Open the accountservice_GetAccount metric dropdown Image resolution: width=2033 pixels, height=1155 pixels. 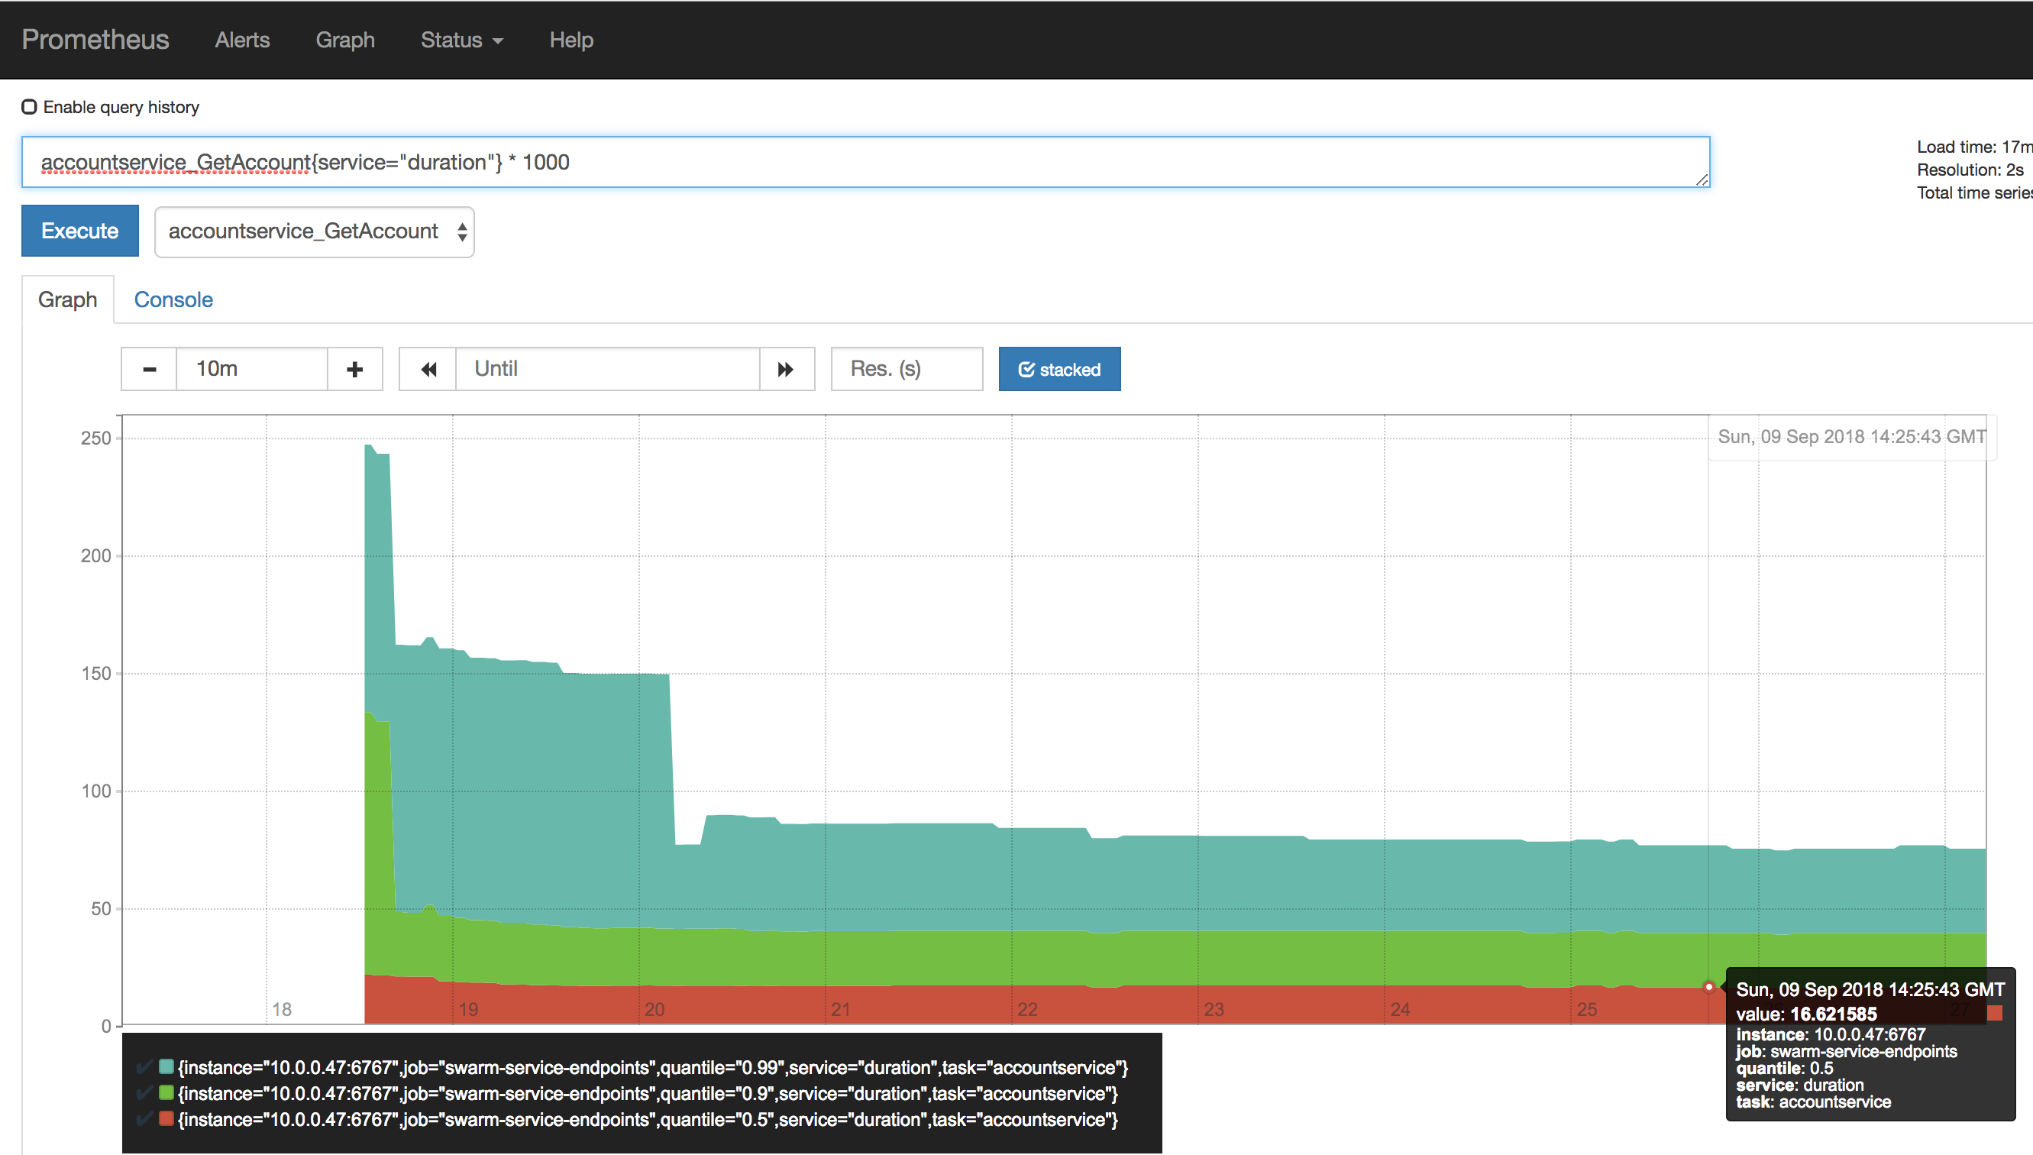pyautogui.click(x=314, y=231)
